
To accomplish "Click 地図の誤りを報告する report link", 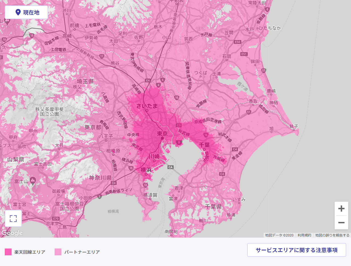I will (332, 235).
